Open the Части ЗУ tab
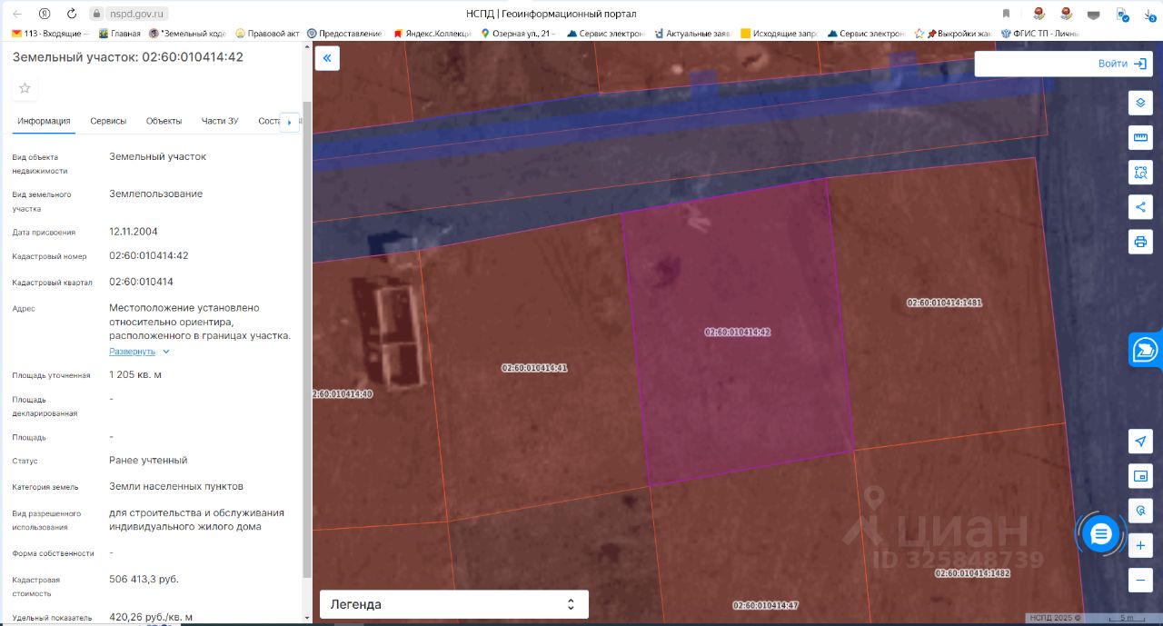 click(x=220, y=121)
